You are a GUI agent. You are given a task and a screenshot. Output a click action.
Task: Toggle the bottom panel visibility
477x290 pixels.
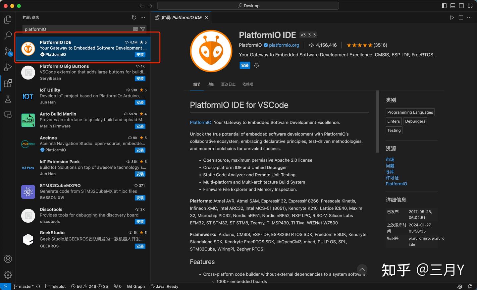(452, 6)
